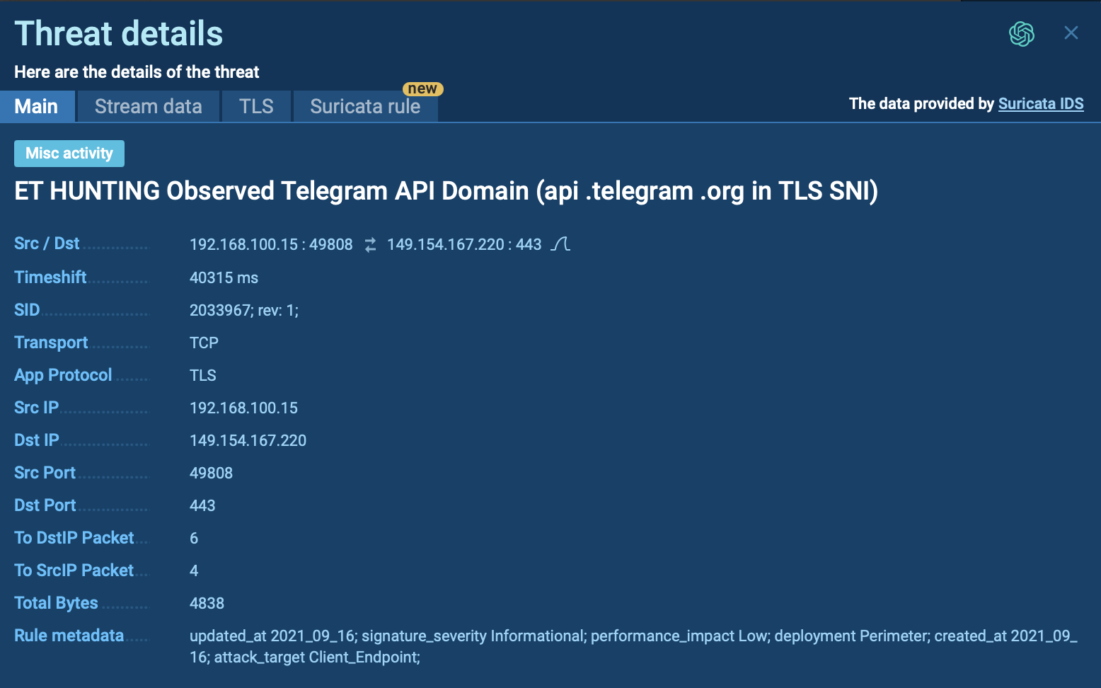Click the Rule metadata field label
This screenshot has width=1101, height=688.
click(69, 636)
